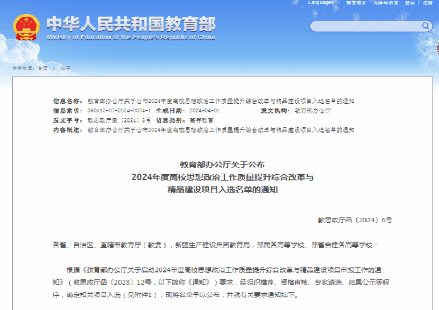Click the 登录 login link
The width and height of the screenshot is (439, 310).
(410, 3)
